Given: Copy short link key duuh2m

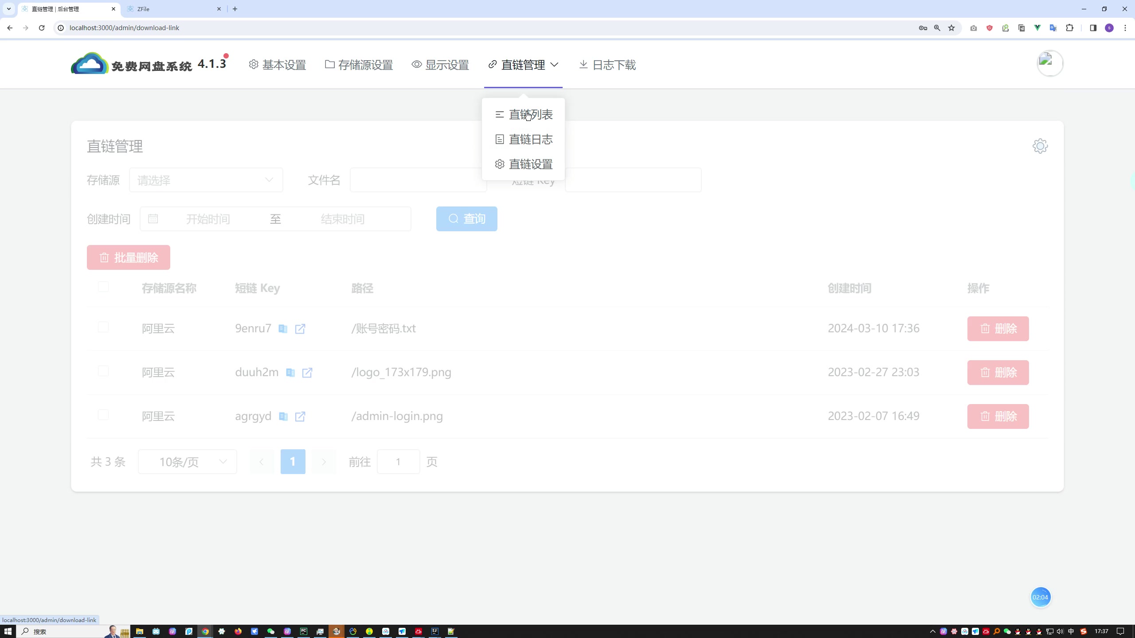Looking at the screenshot, I should coord(290,373).
